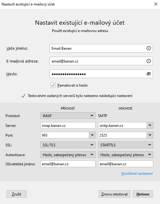The image size is (160, 204).
Task: Open incoming authentication method dropdown
Action: coord(68,155)
